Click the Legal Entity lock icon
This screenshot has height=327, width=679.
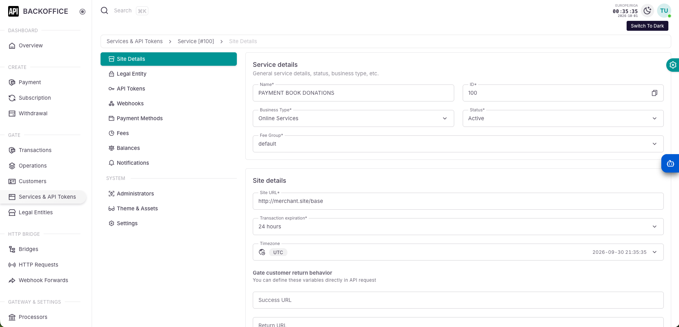coord(112,74)
